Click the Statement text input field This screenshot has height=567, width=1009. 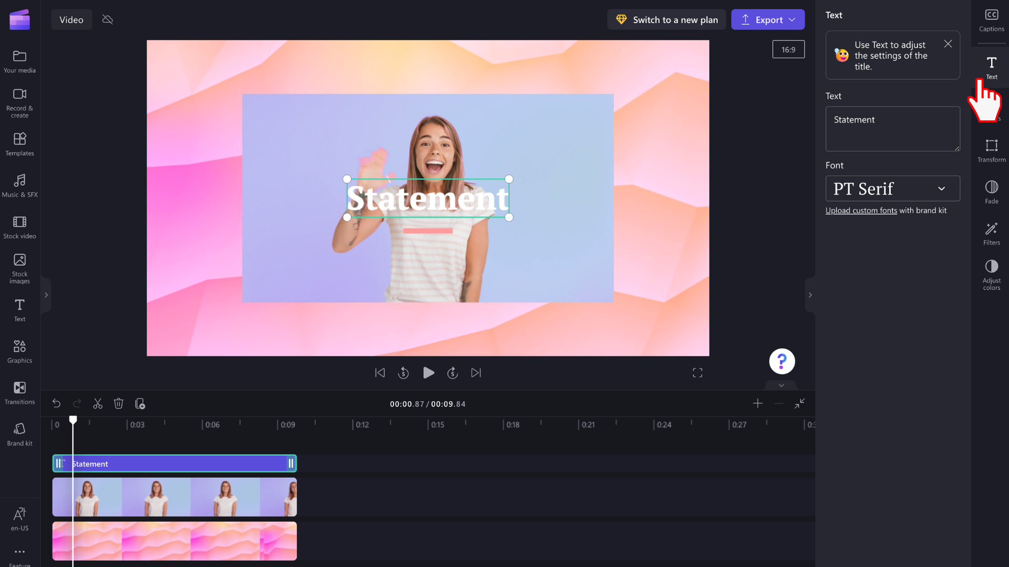point(892,128)
